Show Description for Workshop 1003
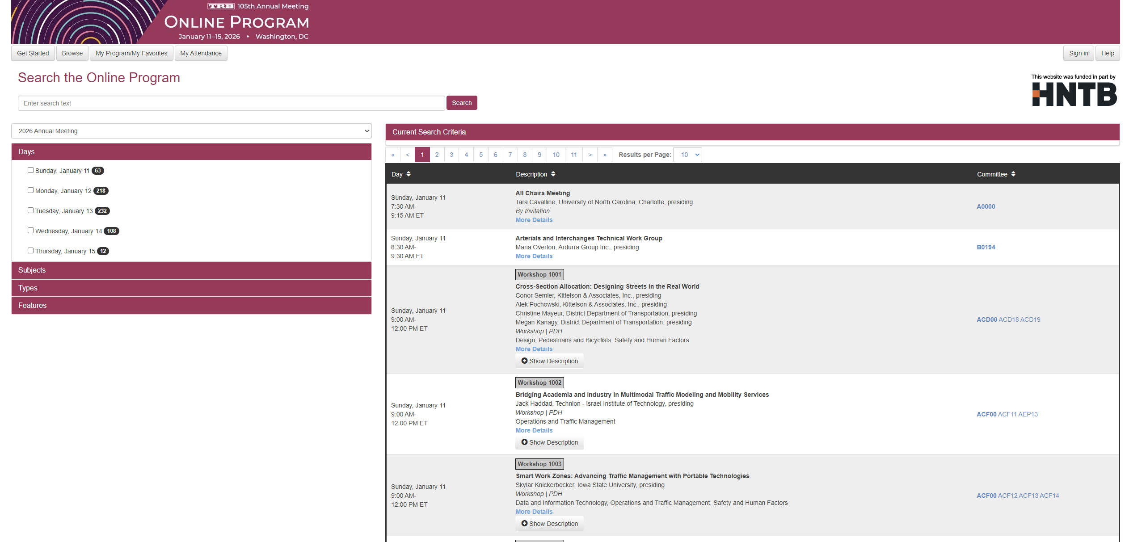 [549, 524]
